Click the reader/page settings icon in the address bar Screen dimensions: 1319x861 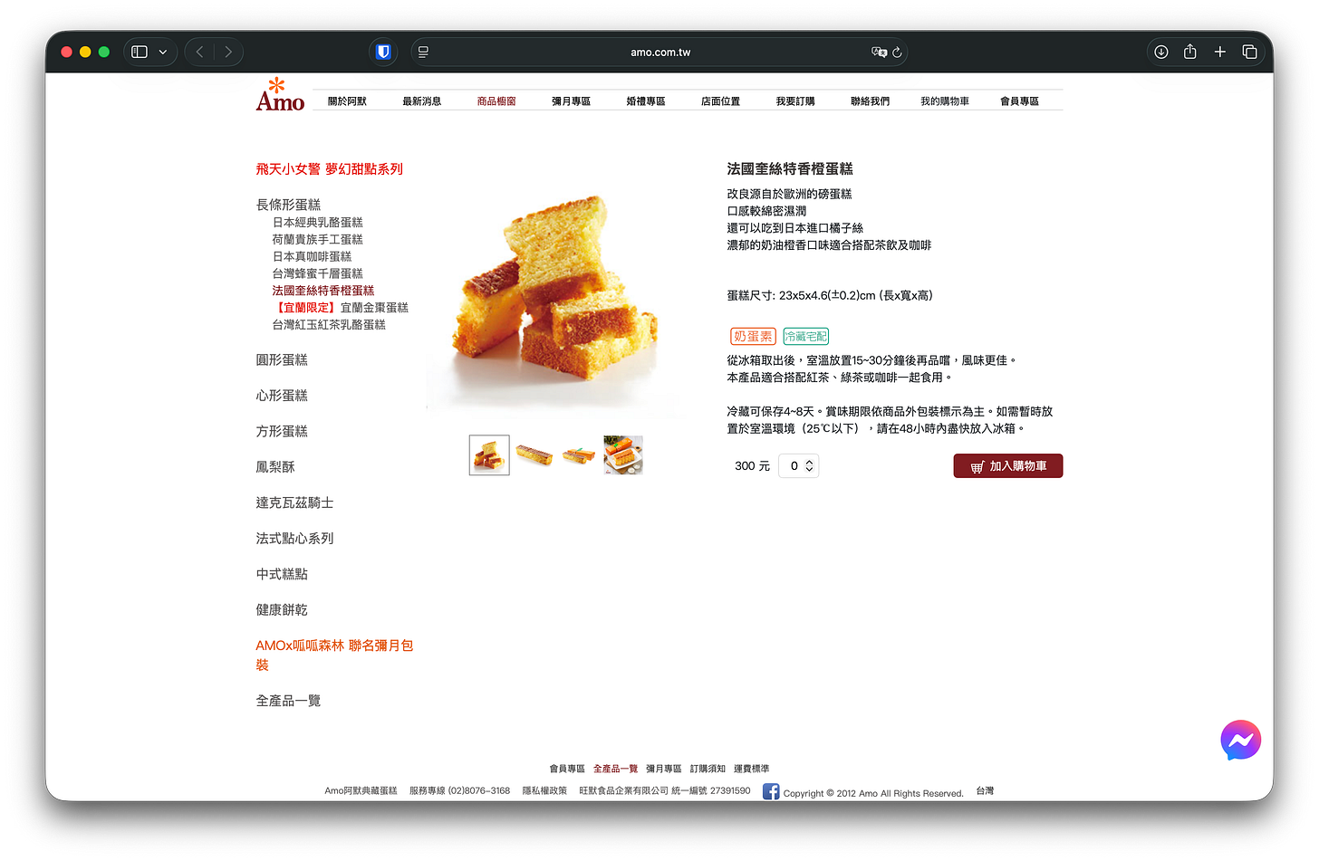click(423, 52)
